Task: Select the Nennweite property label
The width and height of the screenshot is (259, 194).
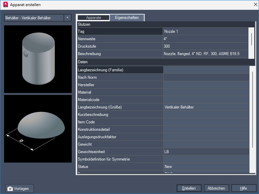Action: click(120, 39)
